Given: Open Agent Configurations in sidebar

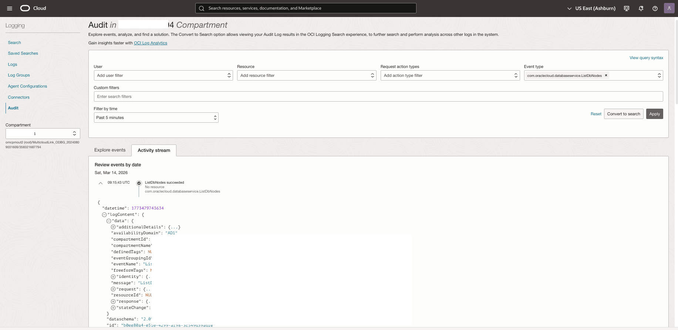Looking at the screenshot, I should 27,86.
